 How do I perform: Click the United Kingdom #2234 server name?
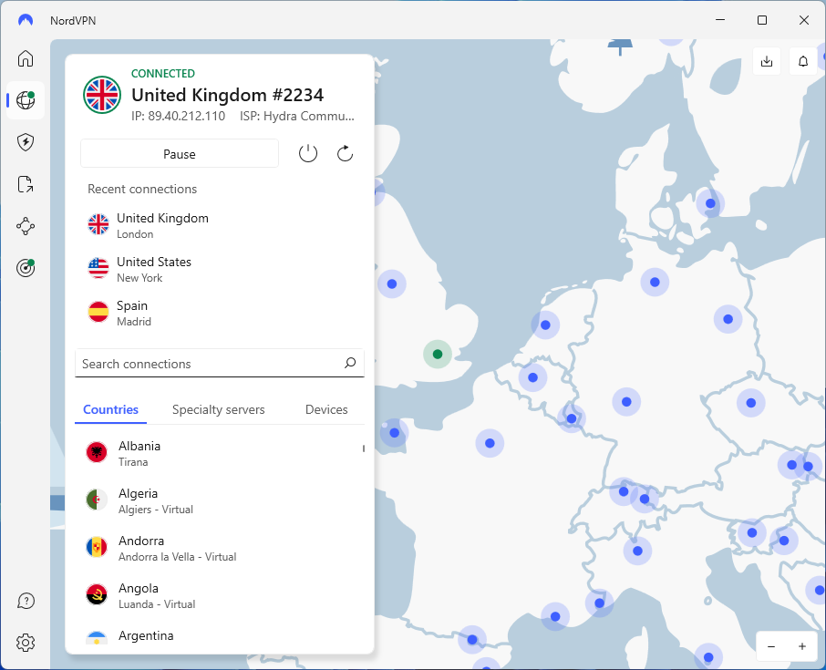(228, 95)
